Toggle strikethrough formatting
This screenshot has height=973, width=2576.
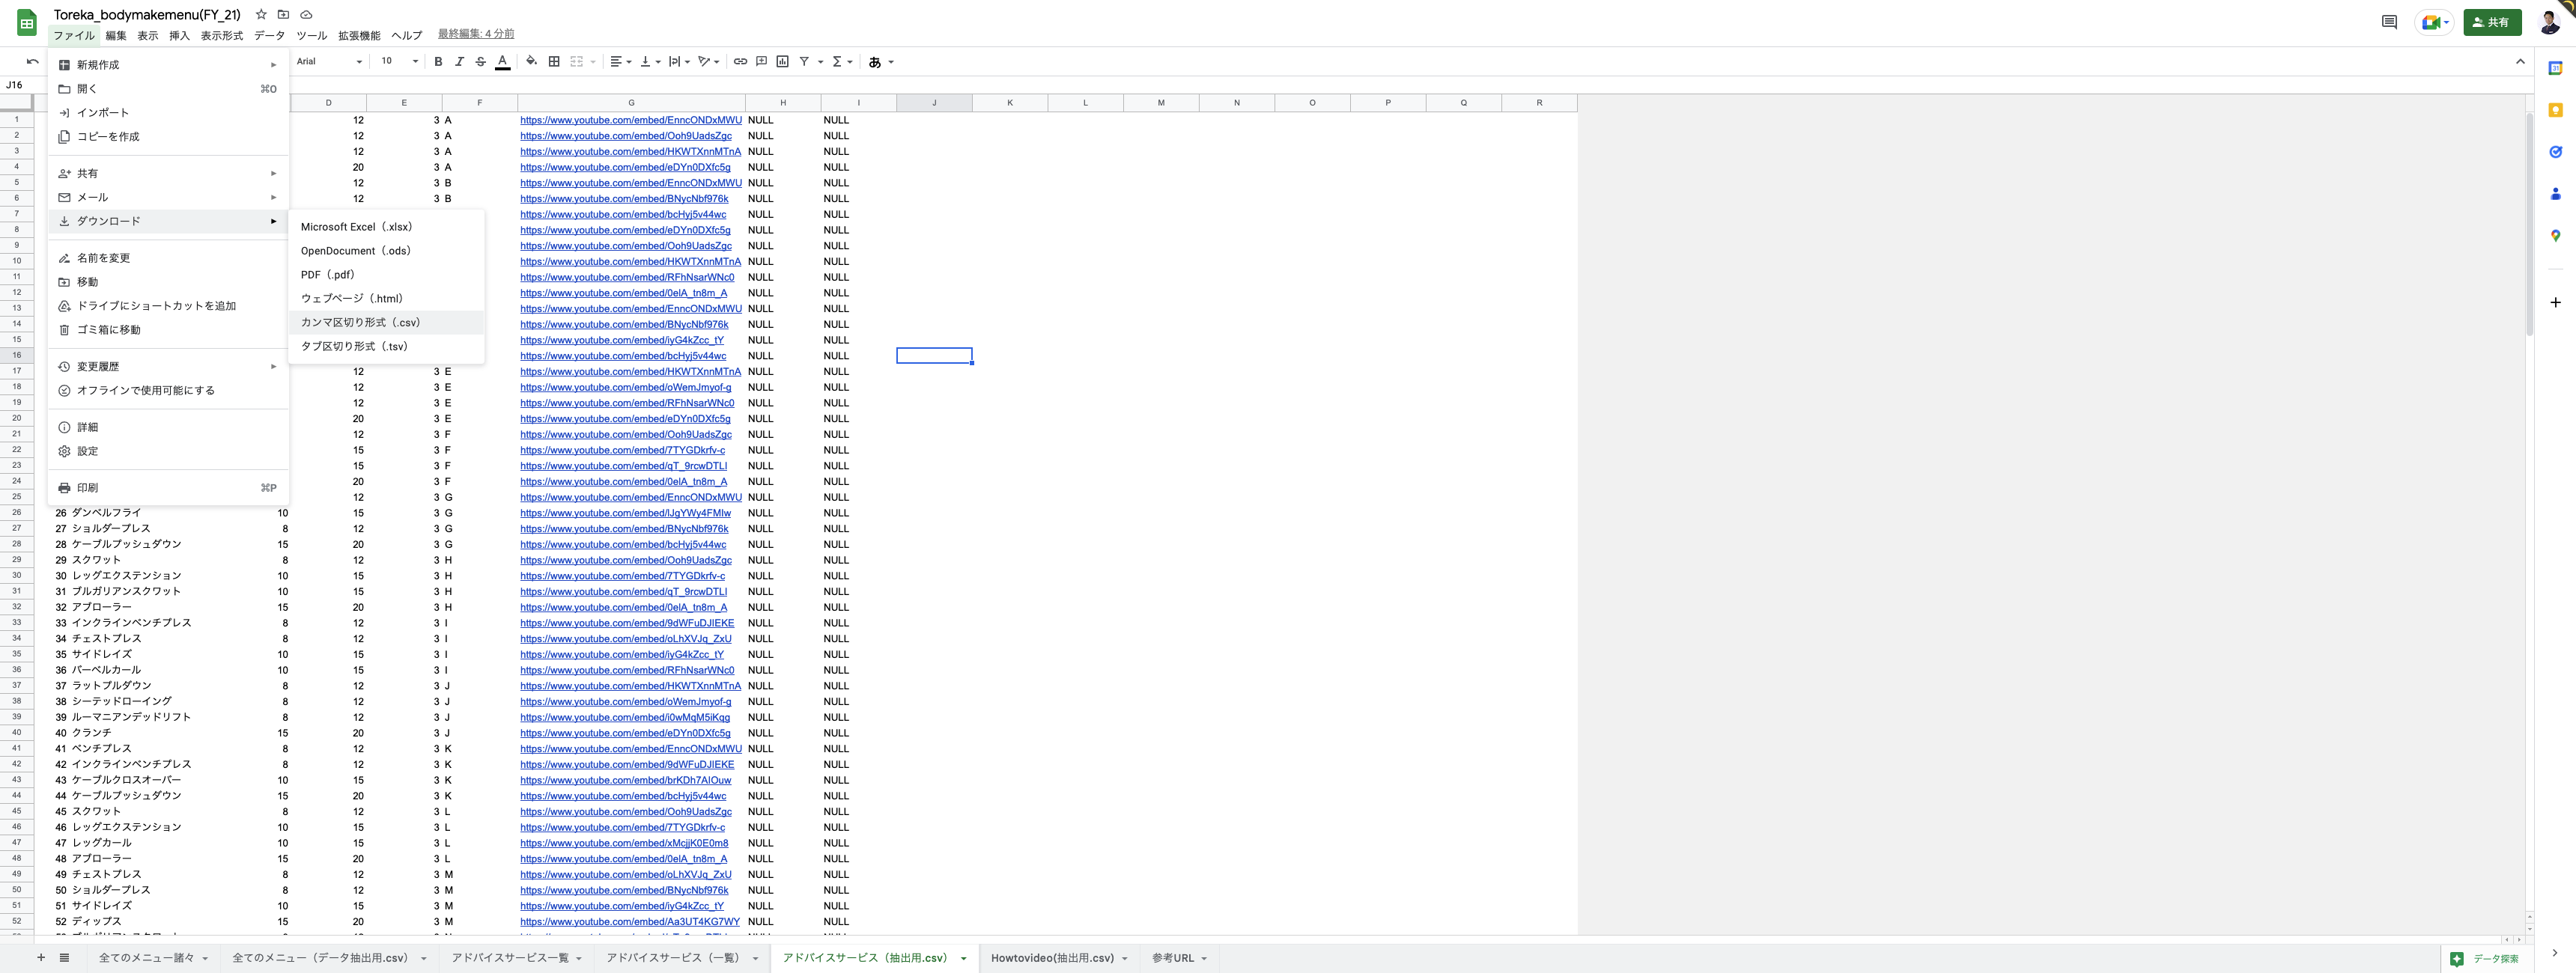coord(481,61)
